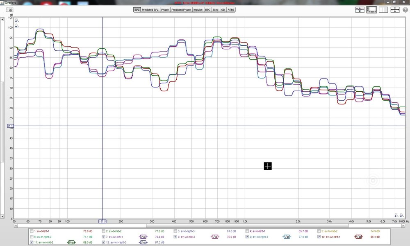Open 1/48 smoothing selector for av-wr-right-3

143,242
